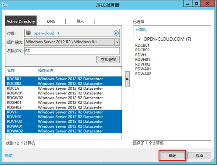Confirm with the 确定 button
217x165 pixels.
pyautogui.click(x=172, y=156)
